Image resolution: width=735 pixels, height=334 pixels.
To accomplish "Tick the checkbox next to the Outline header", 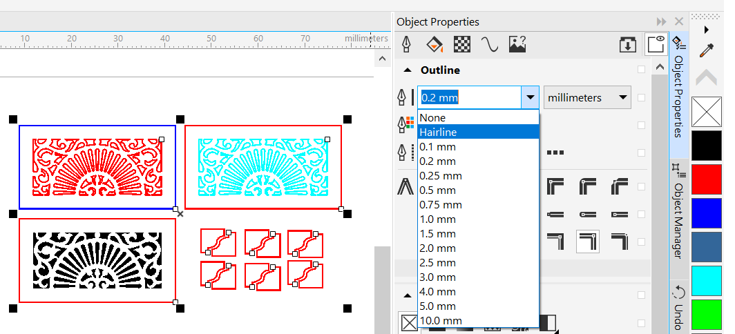I will pos(642,70).
